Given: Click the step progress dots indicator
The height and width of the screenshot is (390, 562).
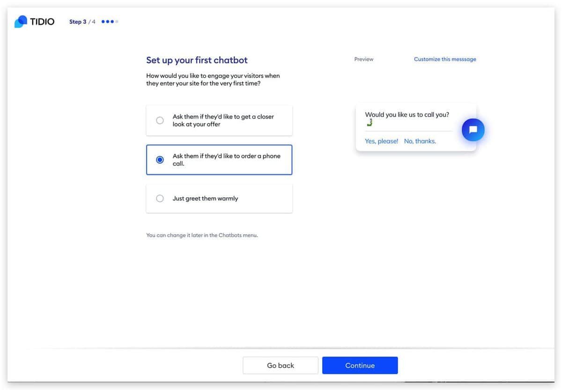Looking at the screenshot, I should pos(110,22).
